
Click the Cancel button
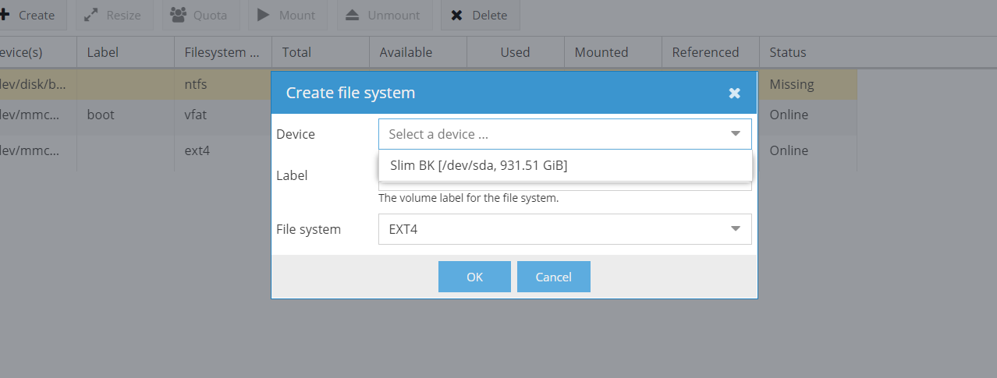(x=554, y=277)
